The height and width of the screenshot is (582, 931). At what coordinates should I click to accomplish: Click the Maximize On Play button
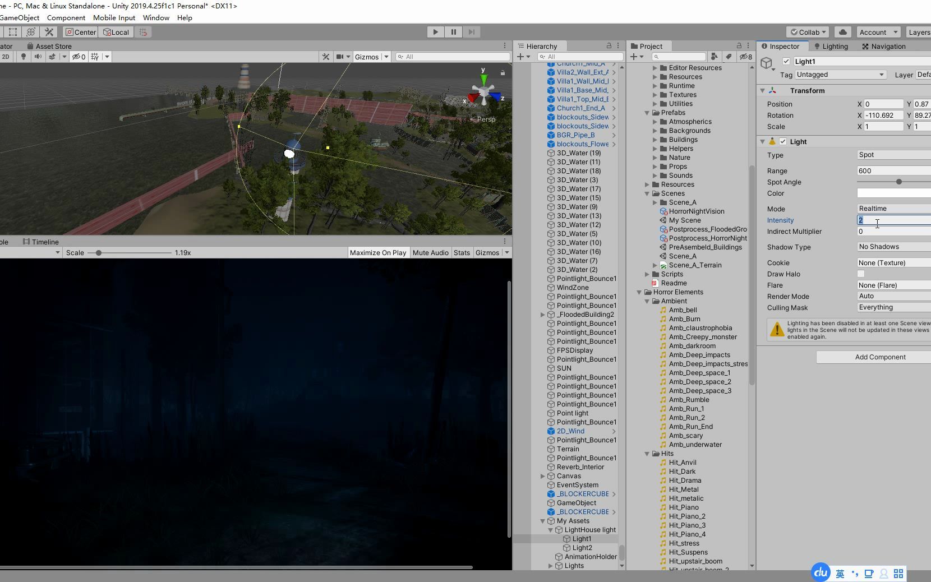pyautogui.click(x=377, y=252)
